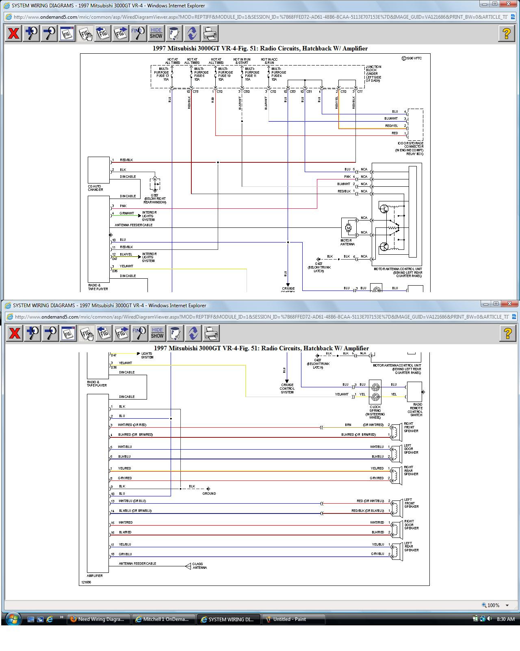Zoom in using the upper window's plus magnifier
Viewport: 520px width, 651px height.
click(31, 33)
